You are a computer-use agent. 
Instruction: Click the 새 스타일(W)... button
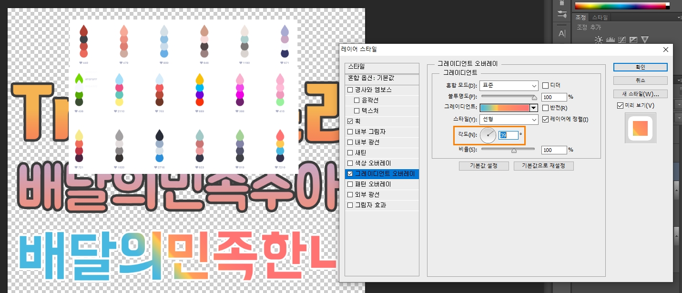(x=640, y=93)
